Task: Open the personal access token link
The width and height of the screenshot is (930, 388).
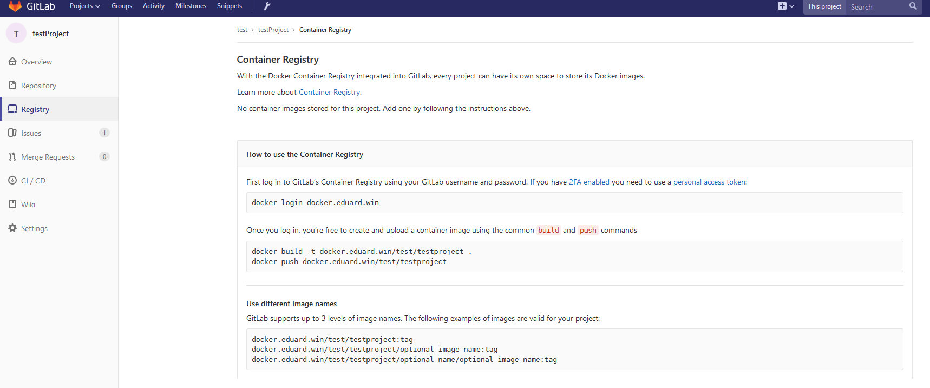Action: click(x=709, y=182)
